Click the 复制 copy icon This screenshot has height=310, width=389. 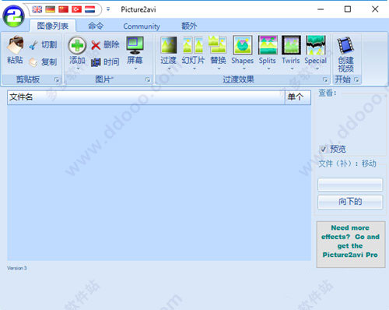[x=33, y=62]
